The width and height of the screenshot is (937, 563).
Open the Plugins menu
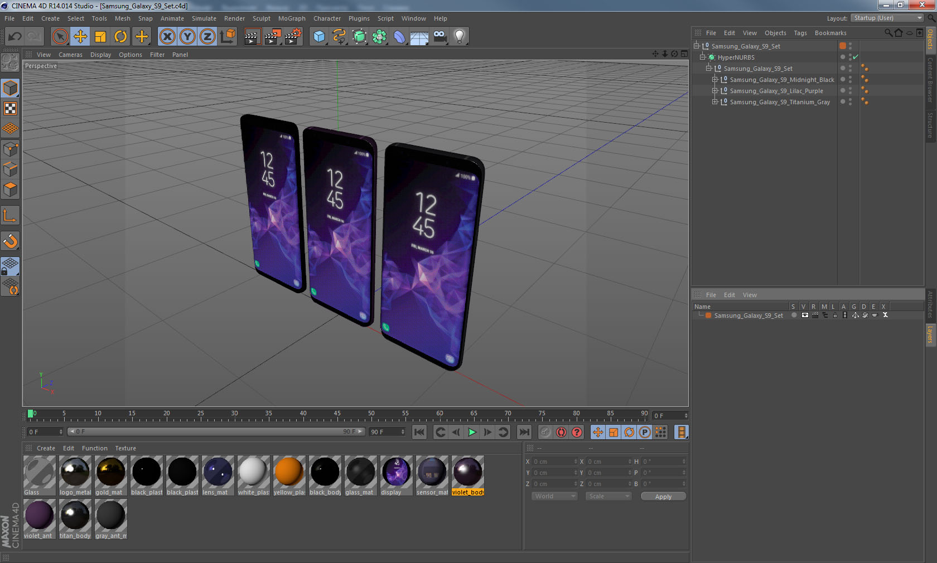(x=359, y=18)
